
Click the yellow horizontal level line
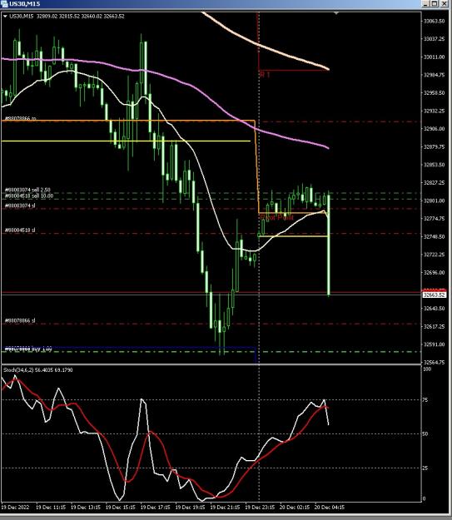[126, 141]
